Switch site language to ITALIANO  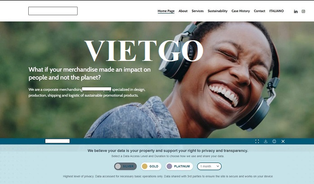point(276,11)
